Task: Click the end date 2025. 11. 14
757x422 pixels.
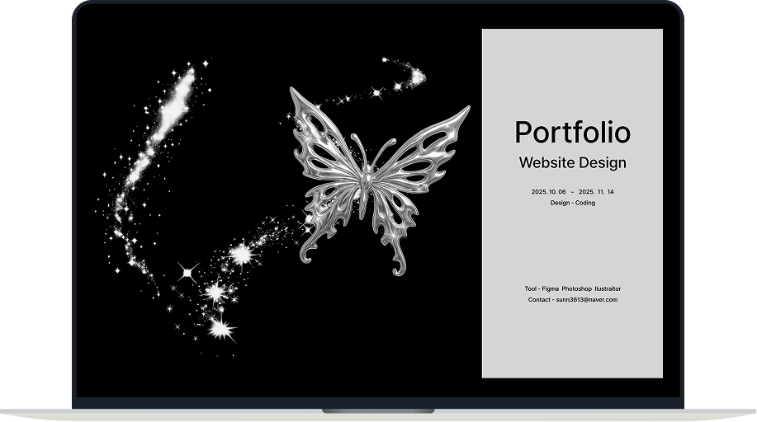Action: tap(596, 191)
